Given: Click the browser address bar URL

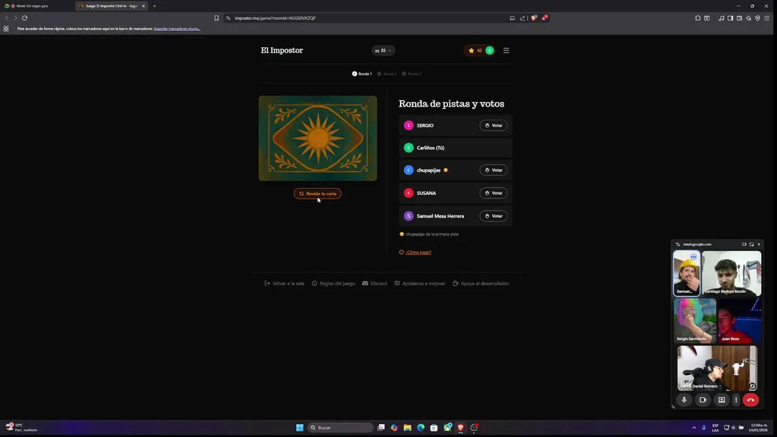Looking at the screenshot, I should pyautogui.click(x=275, y=18).
